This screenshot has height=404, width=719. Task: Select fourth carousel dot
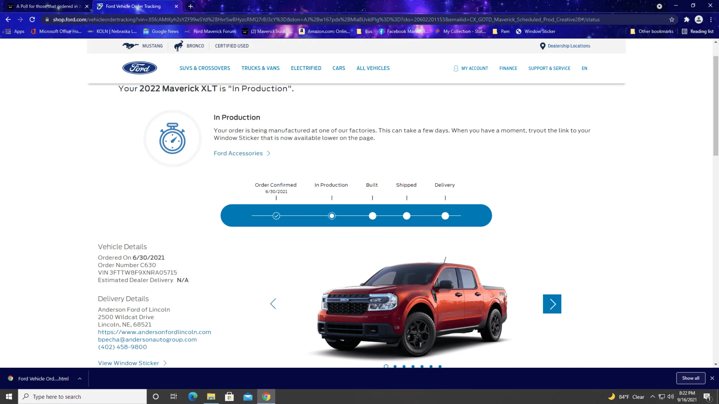[x=413, y=366]
